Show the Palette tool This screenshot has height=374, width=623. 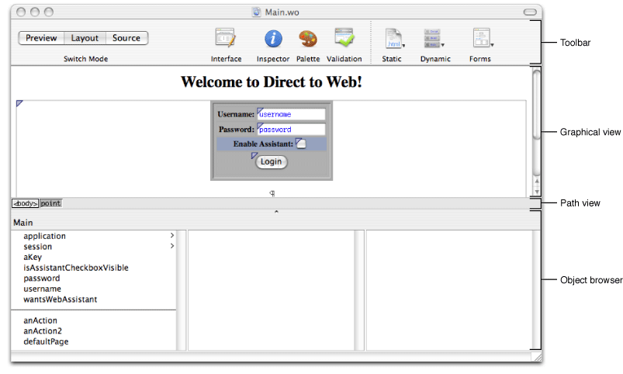(308, 39)
